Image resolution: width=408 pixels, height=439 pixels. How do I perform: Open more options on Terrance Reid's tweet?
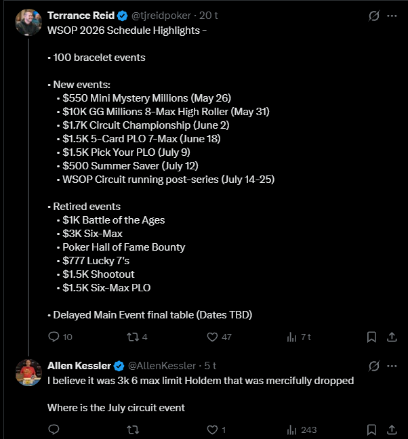coord(392,16)
